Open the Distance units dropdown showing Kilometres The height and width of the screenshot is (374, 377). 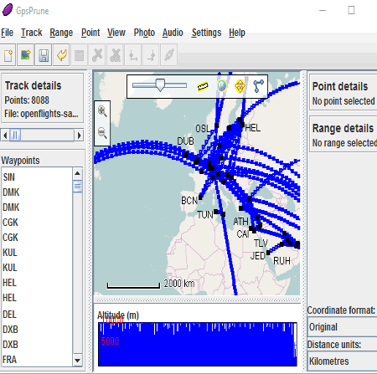pos(342,361)
